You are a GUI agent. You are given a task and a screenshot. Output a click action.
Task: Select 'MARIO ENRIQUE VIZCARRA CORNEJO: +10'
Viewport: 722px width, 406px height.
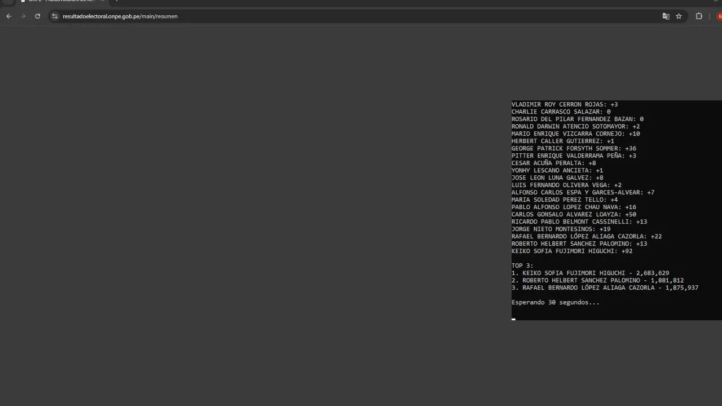point(575,134)
